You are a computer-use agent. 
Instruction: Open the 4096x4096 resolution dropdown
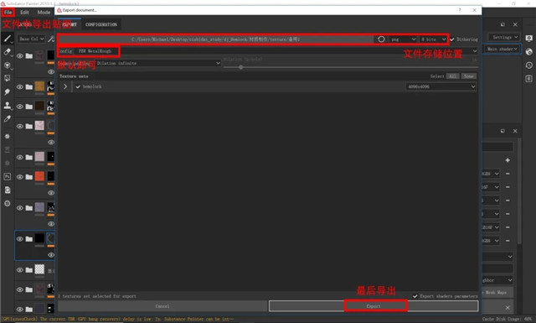tap(441, 86)
